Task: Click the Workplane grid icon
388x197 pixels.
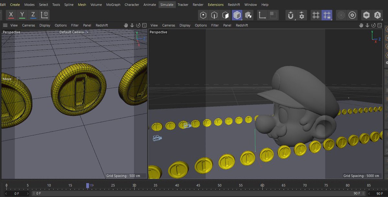Action: coord(316,15)
